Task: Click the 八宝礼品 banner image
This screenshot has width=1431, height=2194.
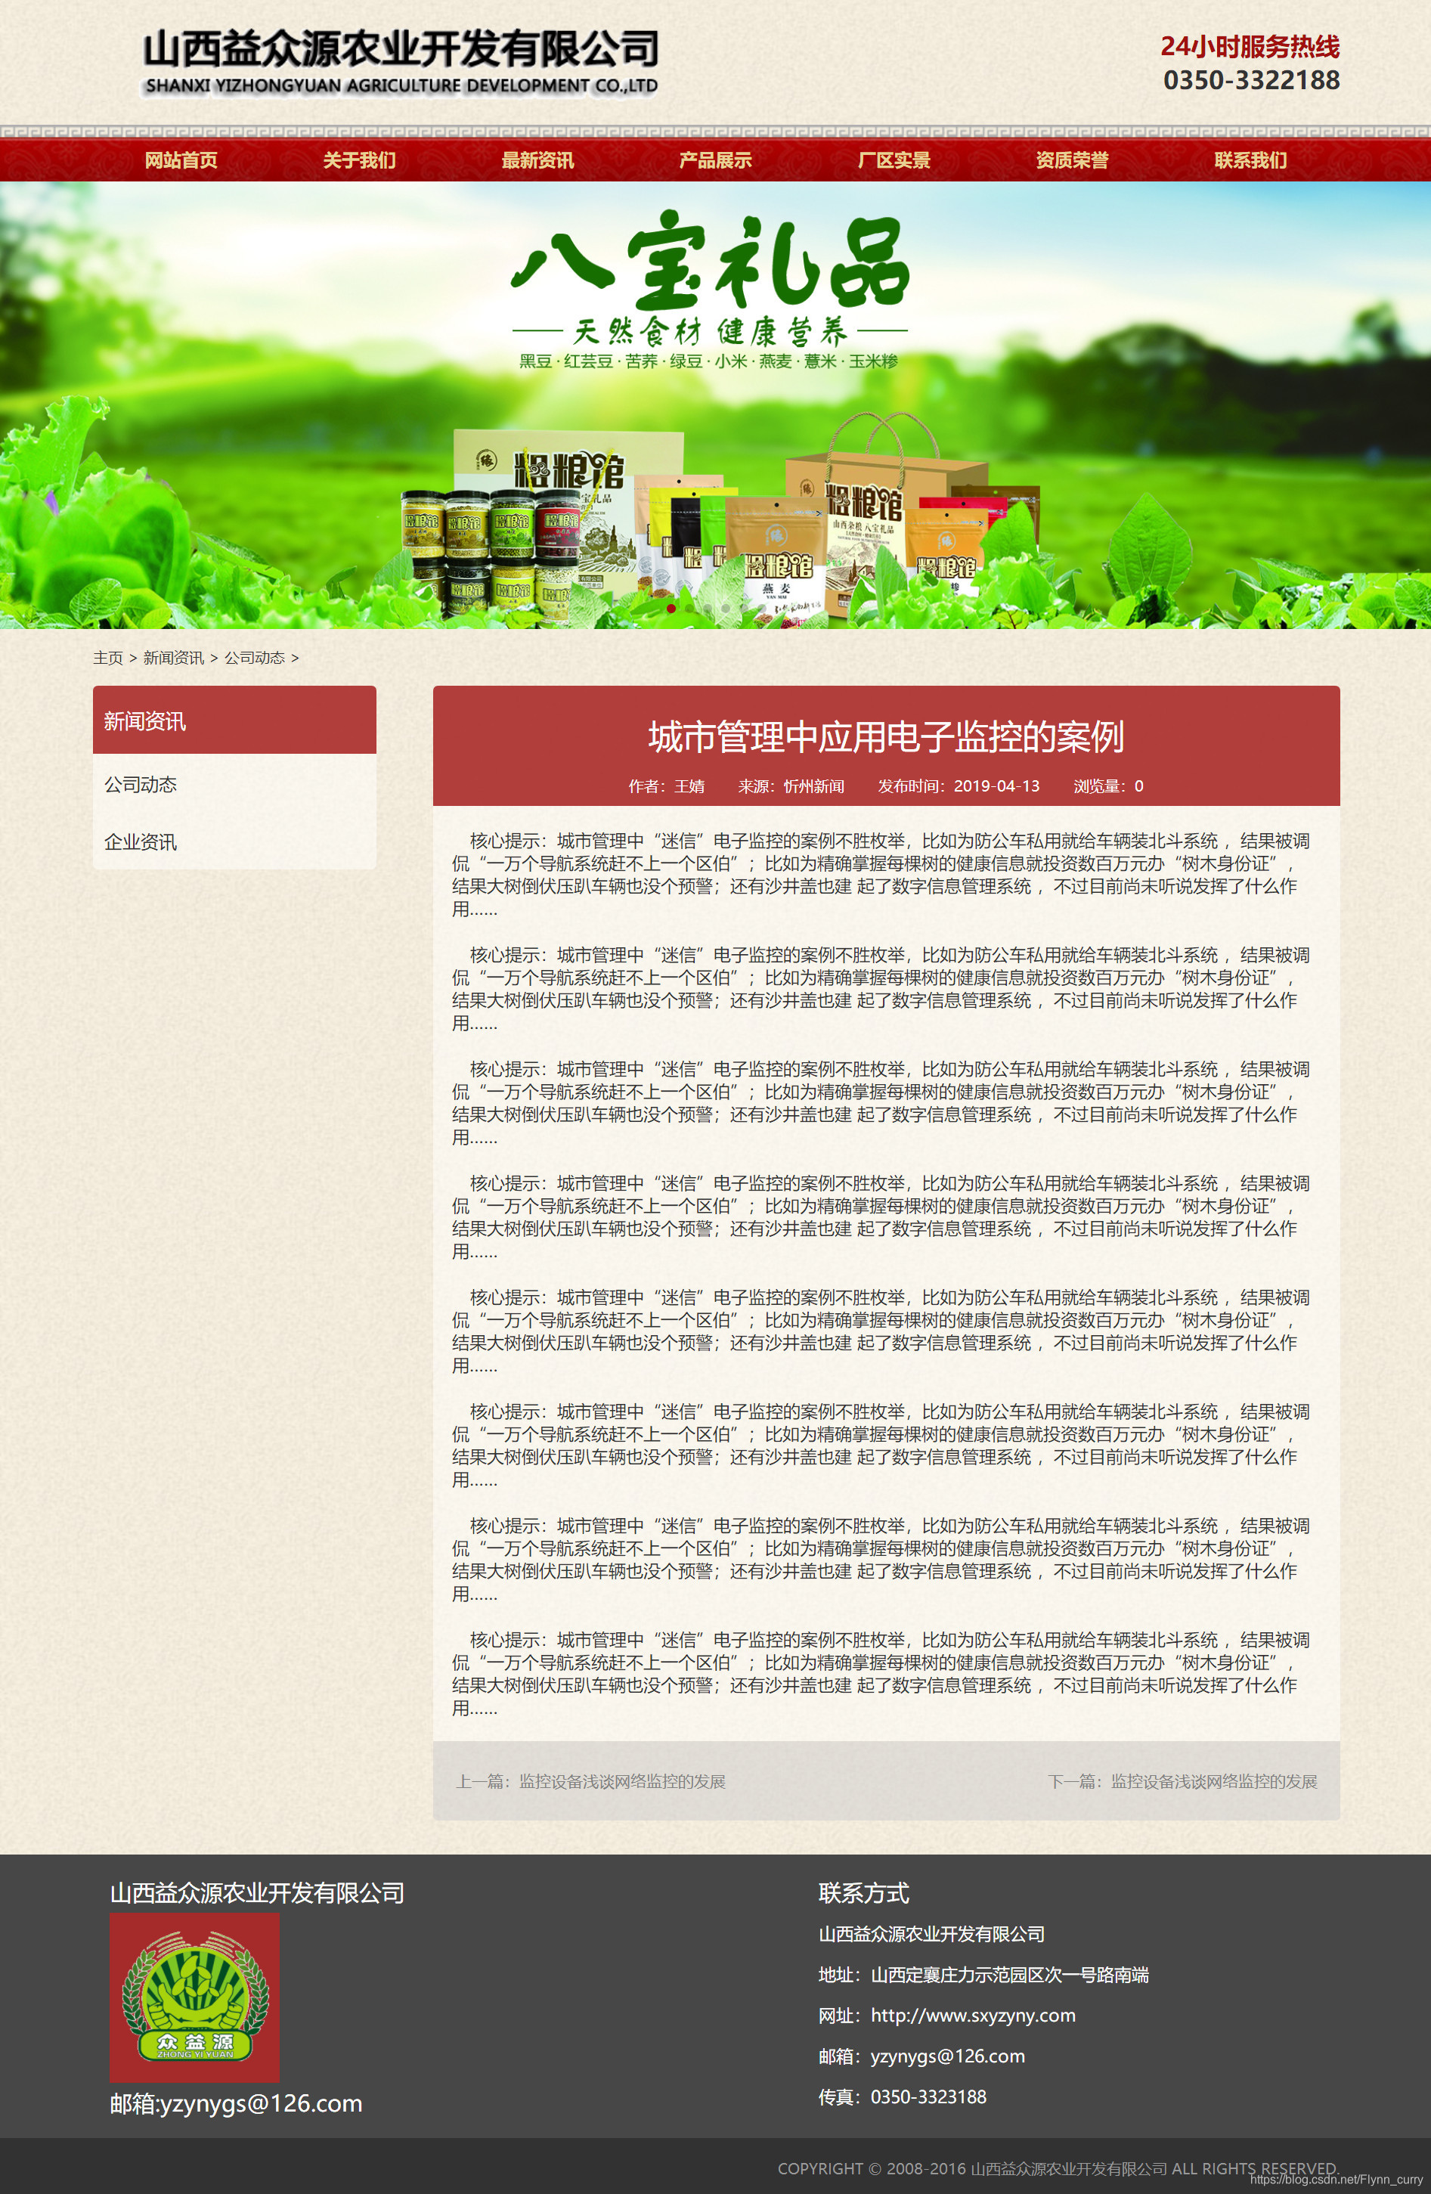Action: (x=715, y=404)
